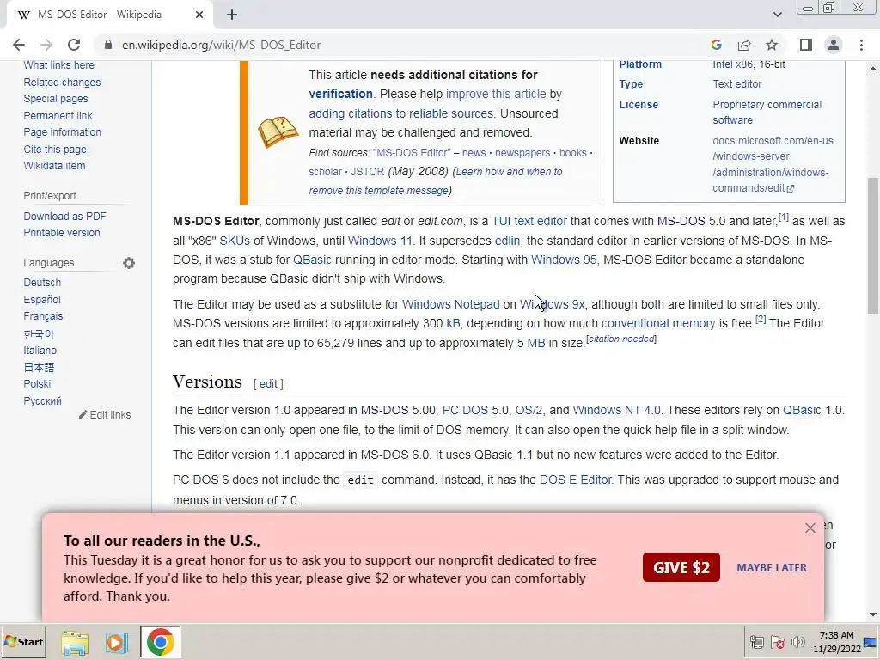Share this page via the share icon
Screen dimensions: 880x660
pyautogui.click(x=744, y=45)
